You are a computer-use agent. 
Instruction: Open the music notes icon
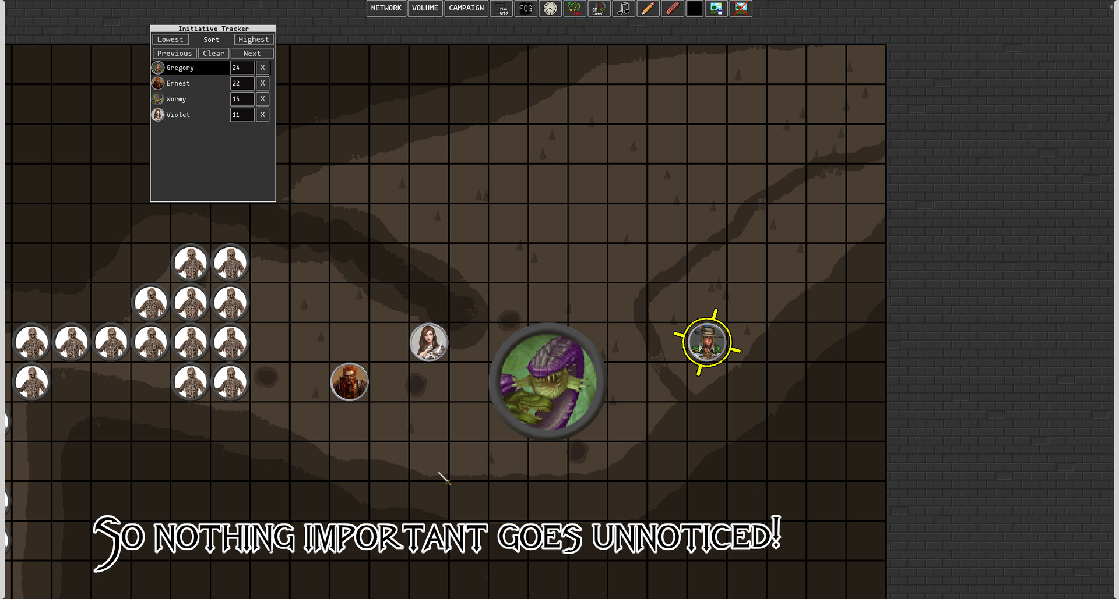623,9
